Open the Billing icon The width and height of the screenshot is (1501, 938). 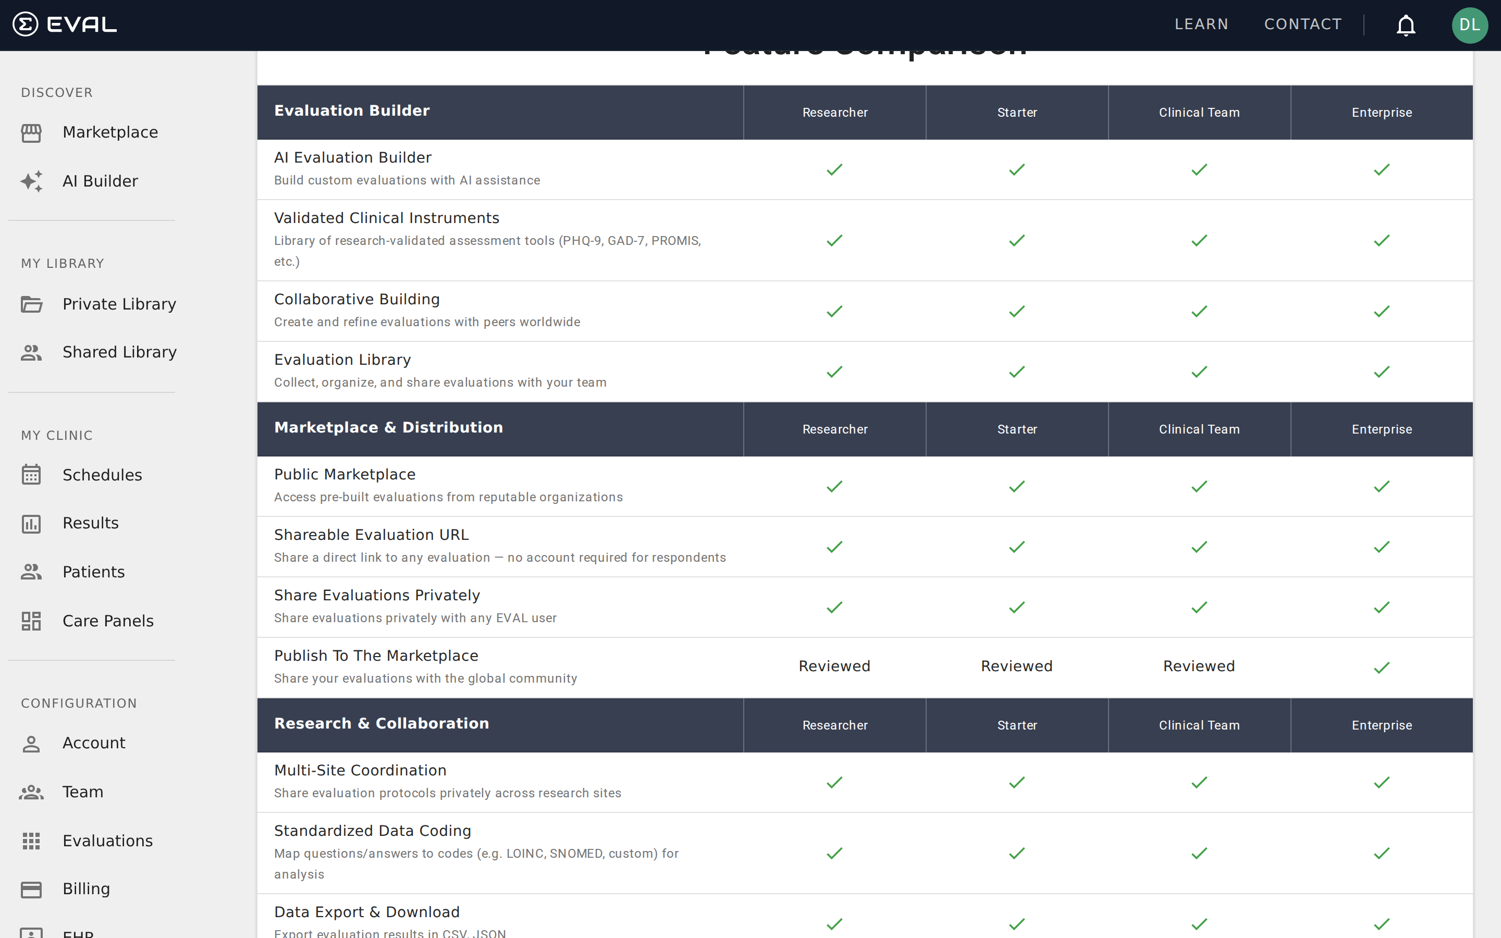point(32,888)
